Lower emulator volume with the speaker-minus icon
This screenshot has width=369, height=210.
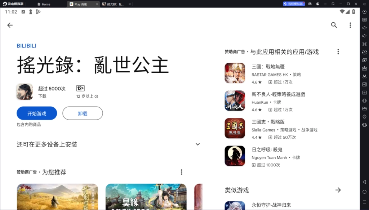tap(365, 36)
